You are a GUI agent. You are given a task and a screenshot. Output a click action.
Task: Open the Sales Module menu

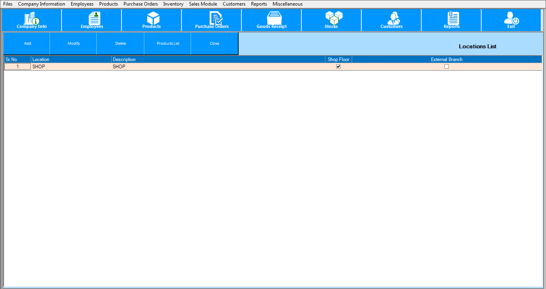pos(203,4)
